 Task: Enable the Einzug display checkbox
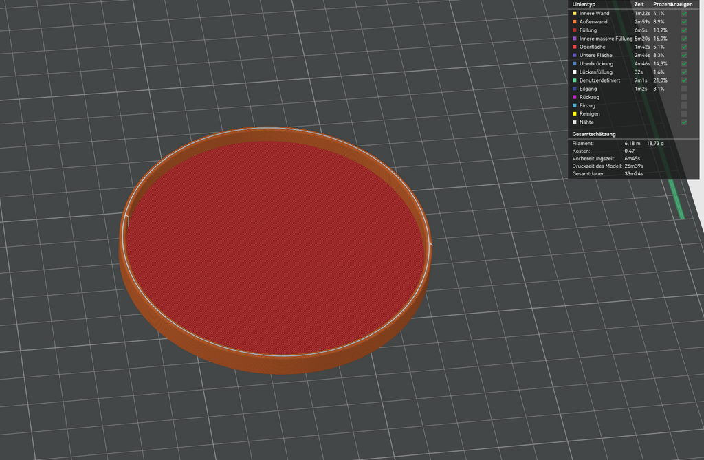click(x=684, y=106)
